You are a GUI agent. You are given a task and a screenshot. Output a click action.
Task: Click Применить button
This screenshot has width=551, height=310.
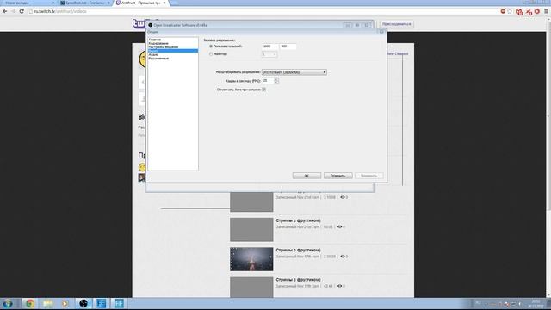(x=369, y=176)
